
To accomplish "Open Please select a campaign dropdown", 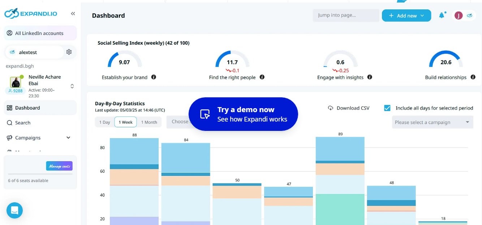I will click(x=432, y=122).
